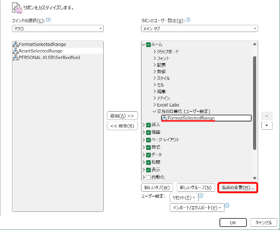Open the マクロ command selection dropdown
This screenshot has width=280, height=230.
pyautogui.click(x=58, y=28)
